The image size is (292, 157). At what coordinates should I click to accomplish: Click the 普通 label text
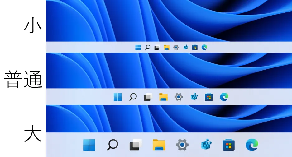[x=23, y=79]
